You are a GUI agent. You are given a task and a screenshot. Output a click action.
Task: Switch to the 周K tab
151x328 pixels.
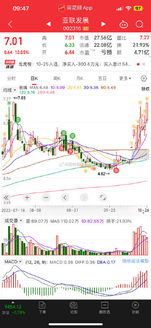[57, 78]
